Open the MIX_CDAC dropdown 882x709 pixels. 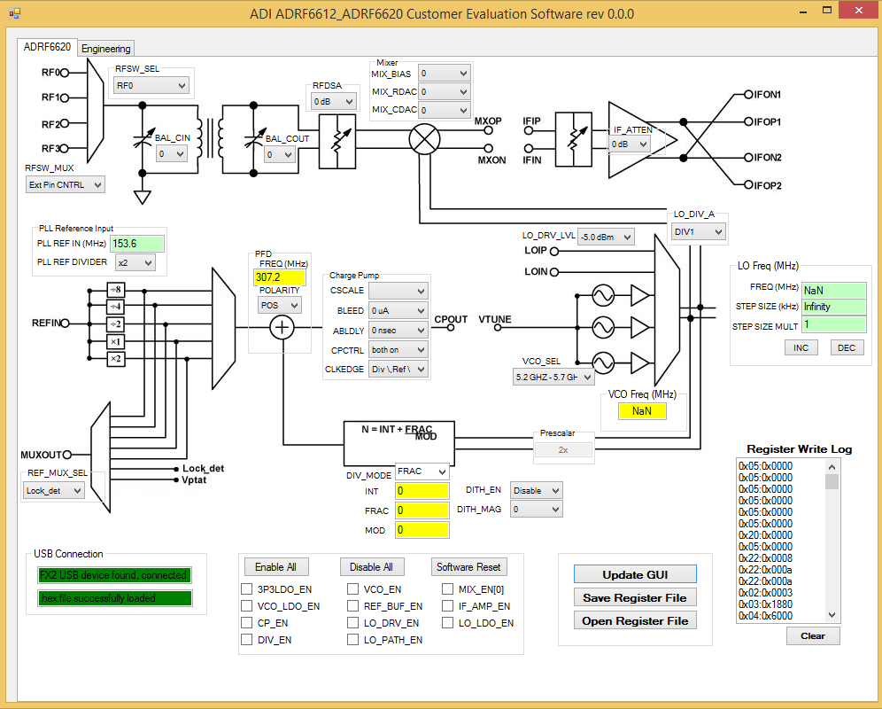(x=445, y=111)
